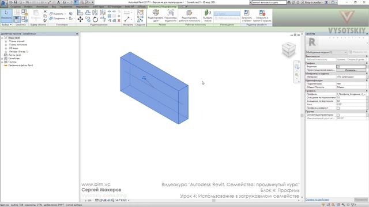369x207 pixels.
Task: Click the Sign In button in title bar
Action: pos(313,2)
